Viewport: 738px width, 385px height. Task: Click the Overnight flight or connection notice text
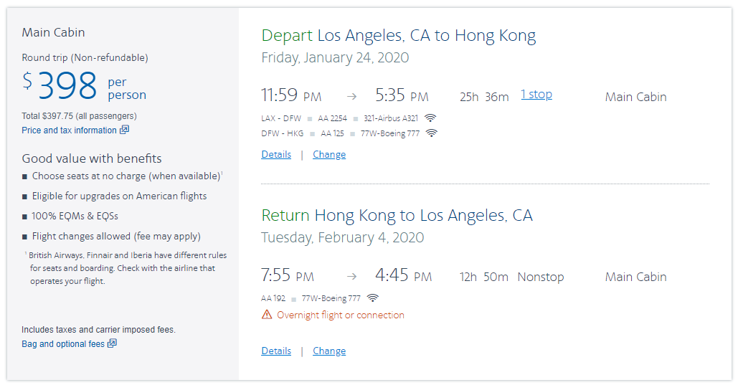(341, 315)
